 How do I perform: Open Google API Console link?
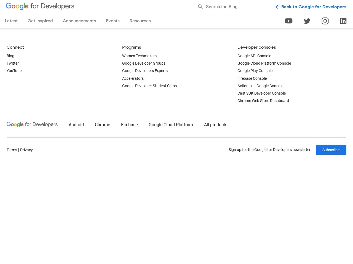click(x=254, y=56)
